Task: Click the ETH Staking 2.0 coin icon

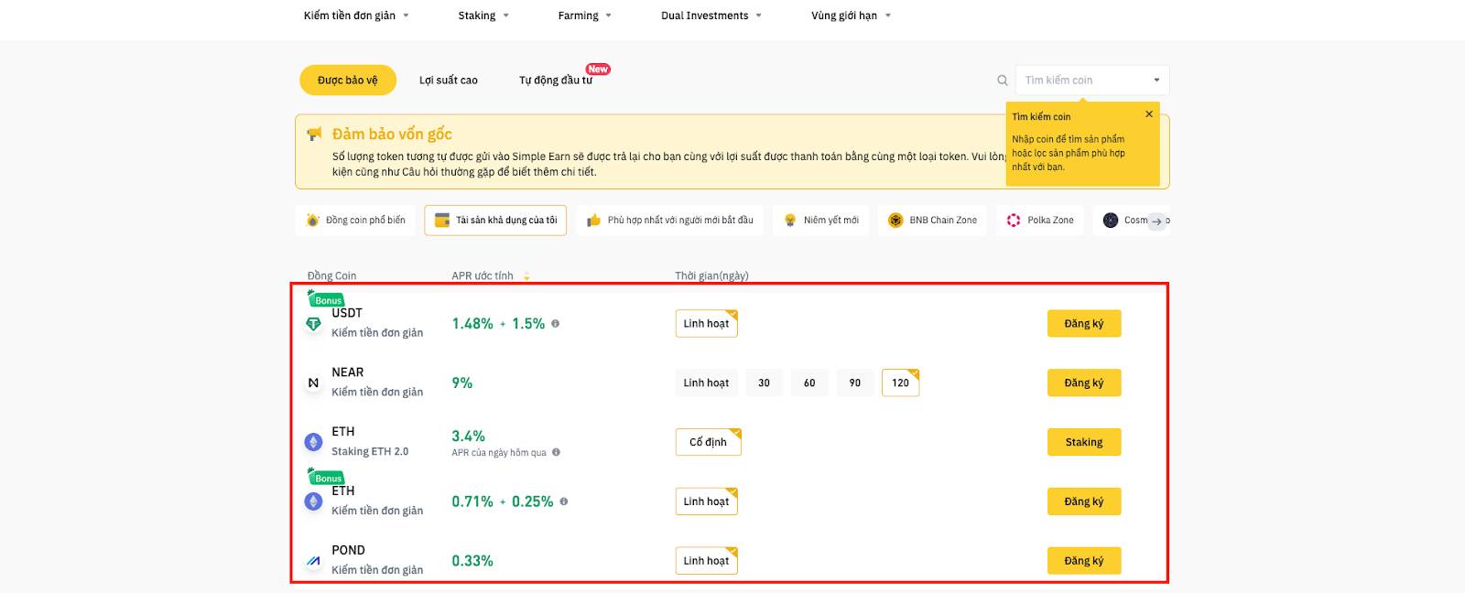Action: pyautogui.click(x=313, y=443)
